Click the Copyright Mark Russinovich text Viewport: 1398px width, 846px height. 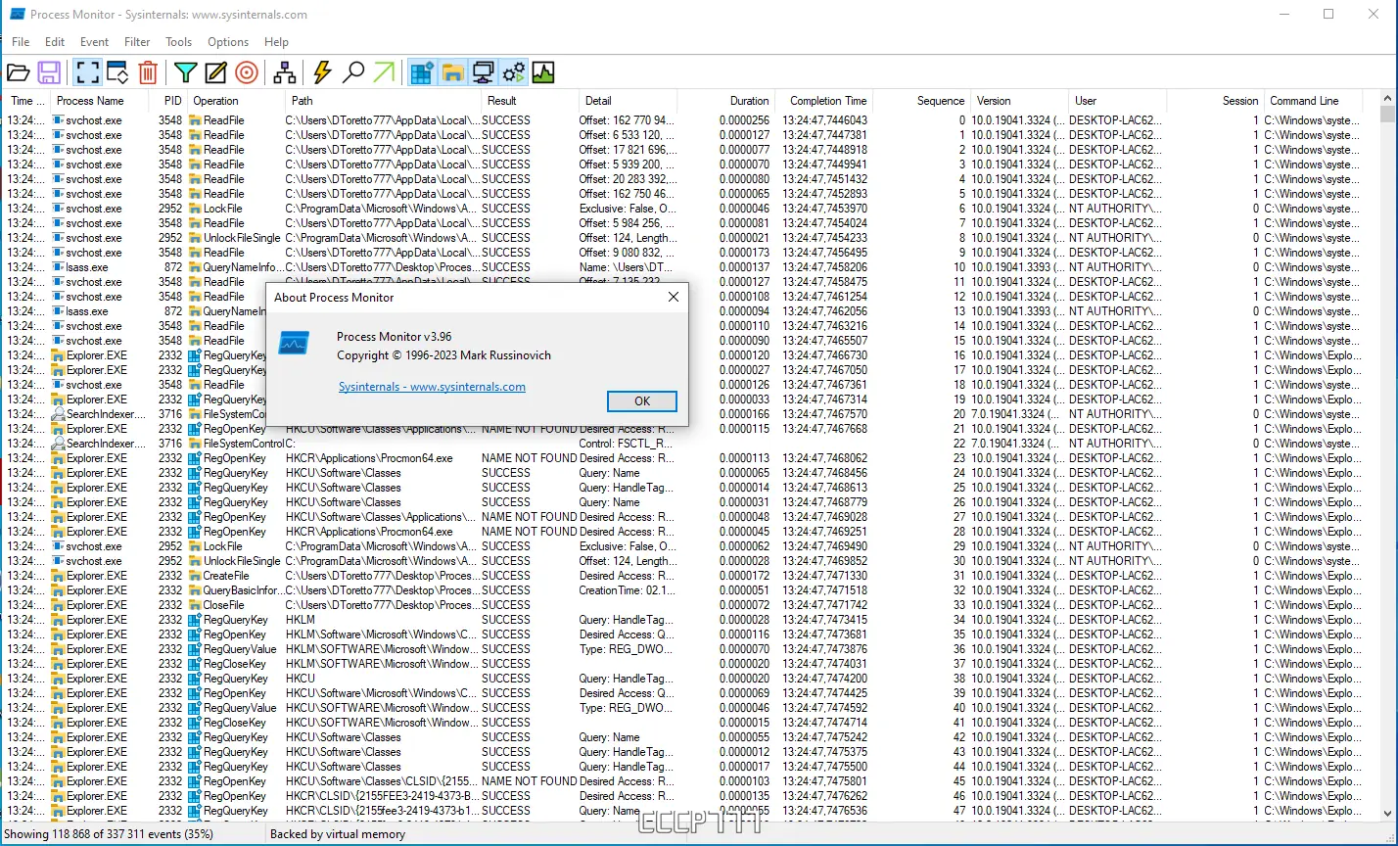[443, 355]
